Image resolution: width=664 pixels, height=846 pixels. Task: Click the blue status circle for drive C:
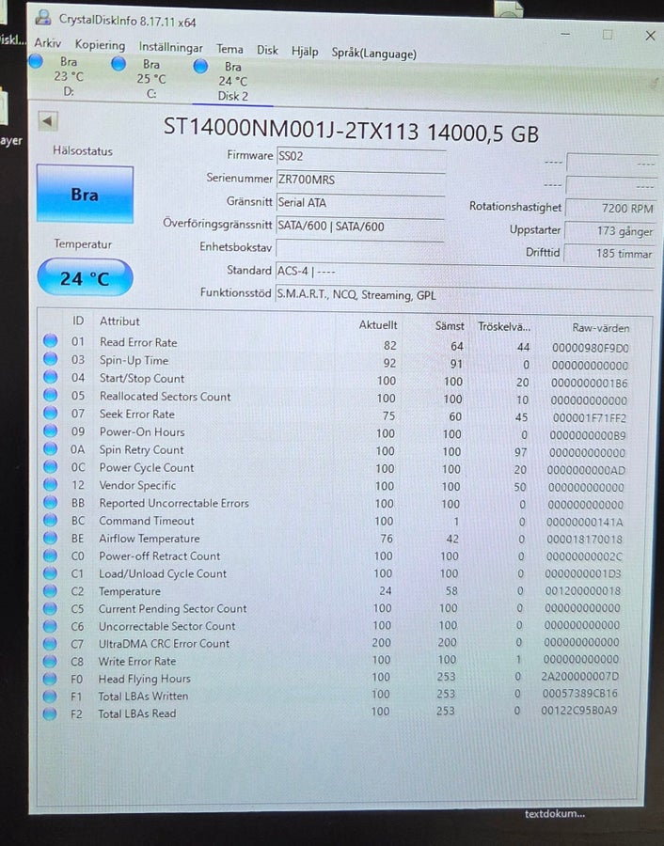coord(119,64)
